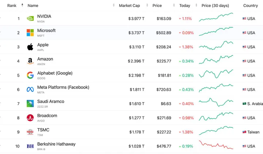Click the Amazon logo icon
Viewport: 263px width, 154px height.
coord(30,61)
